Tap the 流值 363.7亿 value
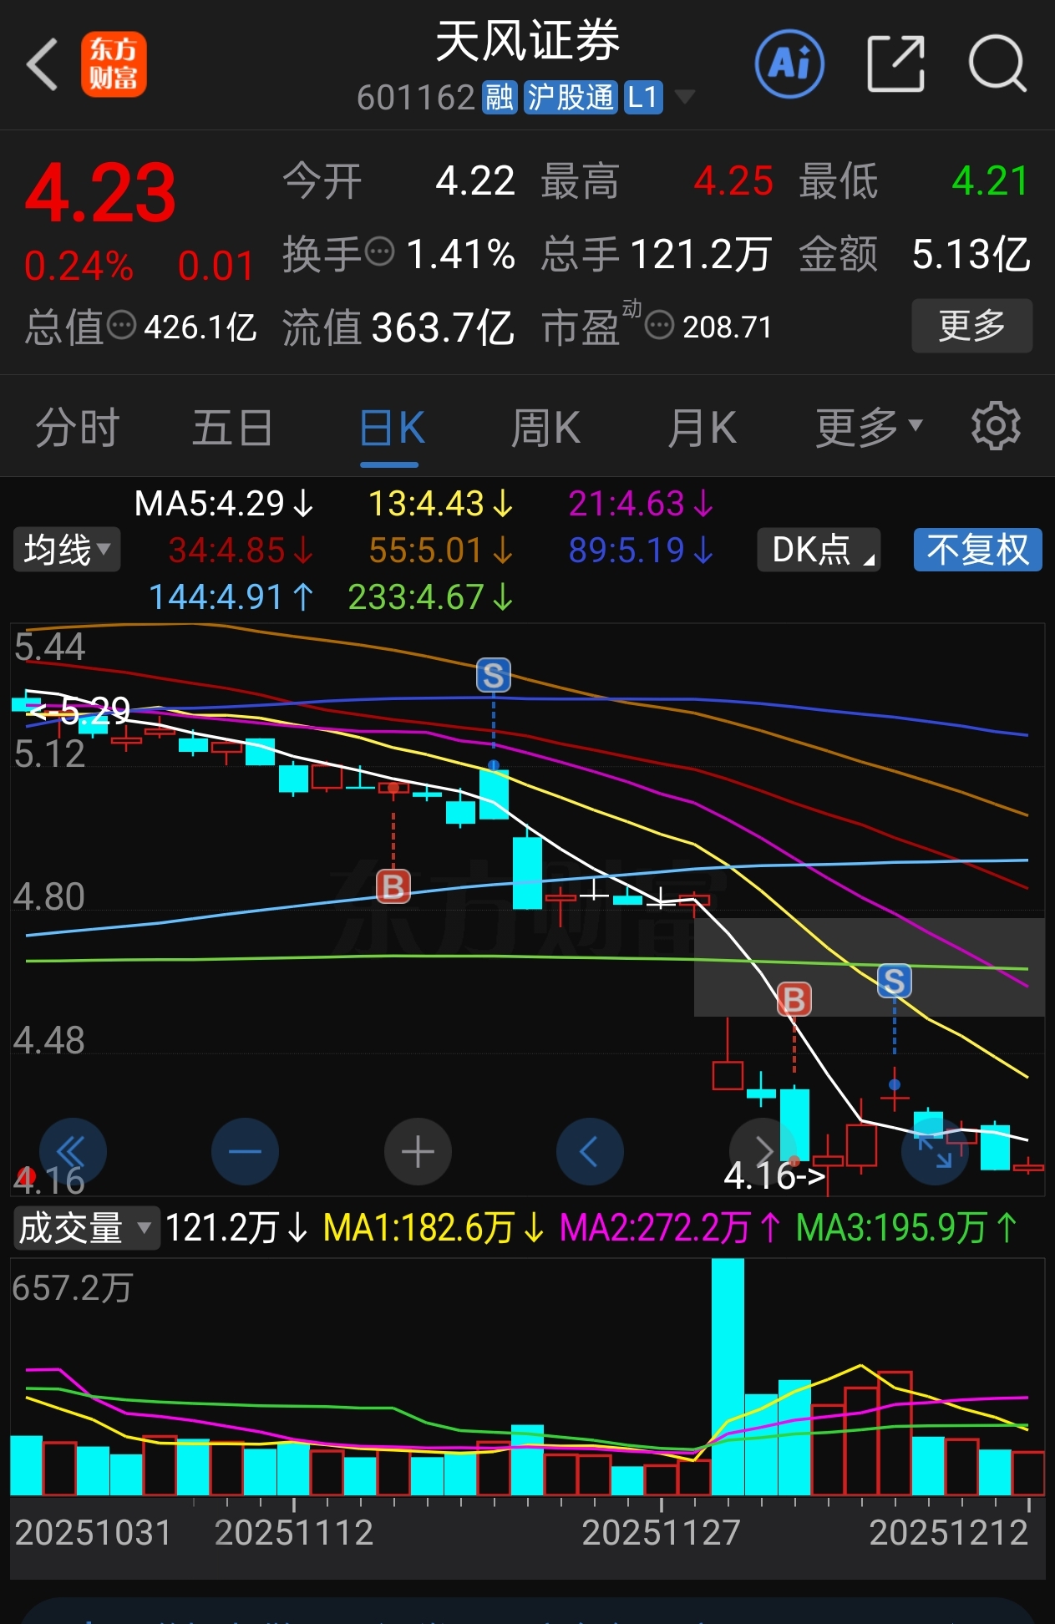Image resolution: width=1055 pixels, height=1624 pixels. click(443, 327)
